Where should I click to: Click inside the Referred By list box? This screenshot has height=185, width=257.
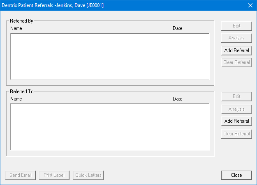109,56
